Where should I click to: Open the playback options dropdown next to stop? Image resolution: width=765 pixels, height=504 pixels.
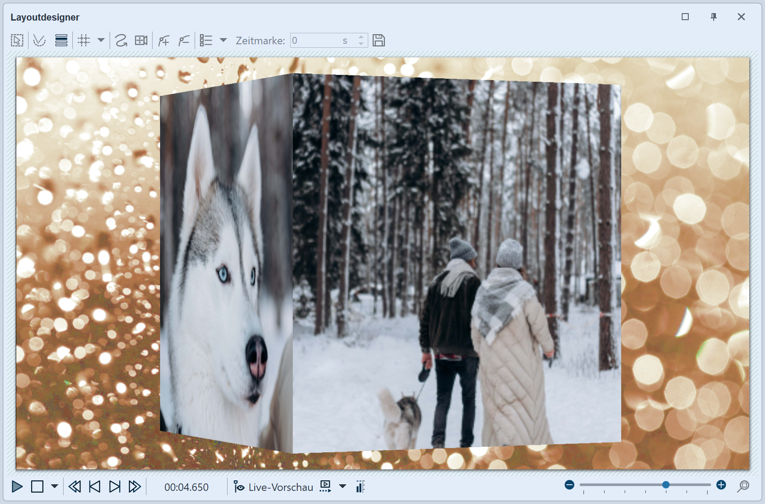point(54,486)
